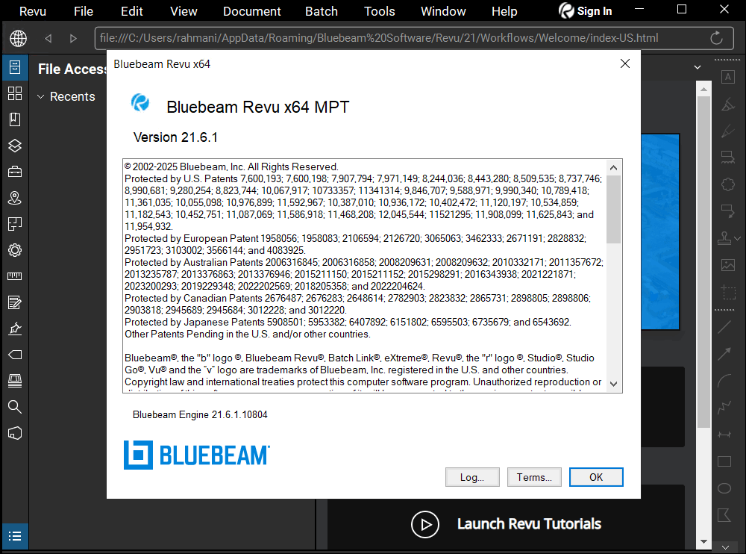746x554 pixels.
Task: Open the View menu
Action: pos(184,11)
